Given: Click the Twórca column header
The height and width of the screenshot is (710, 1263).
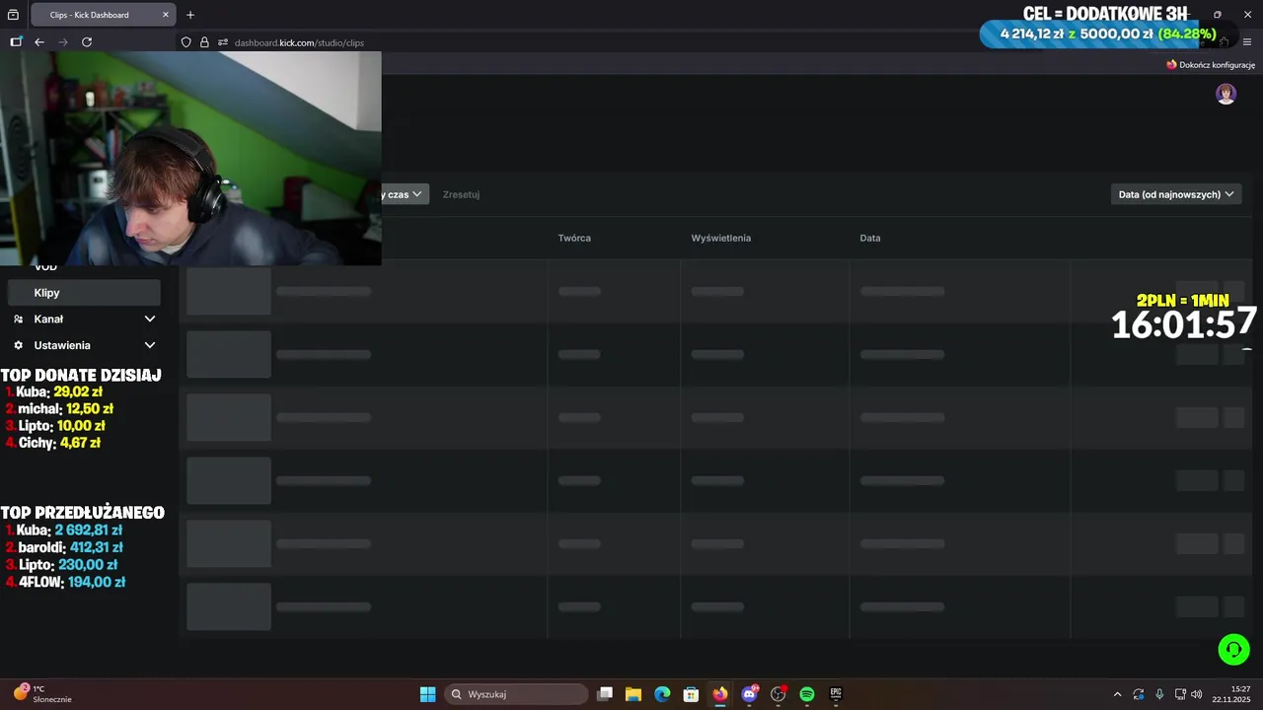Looking at the screenshot, I should click(574, 238).
